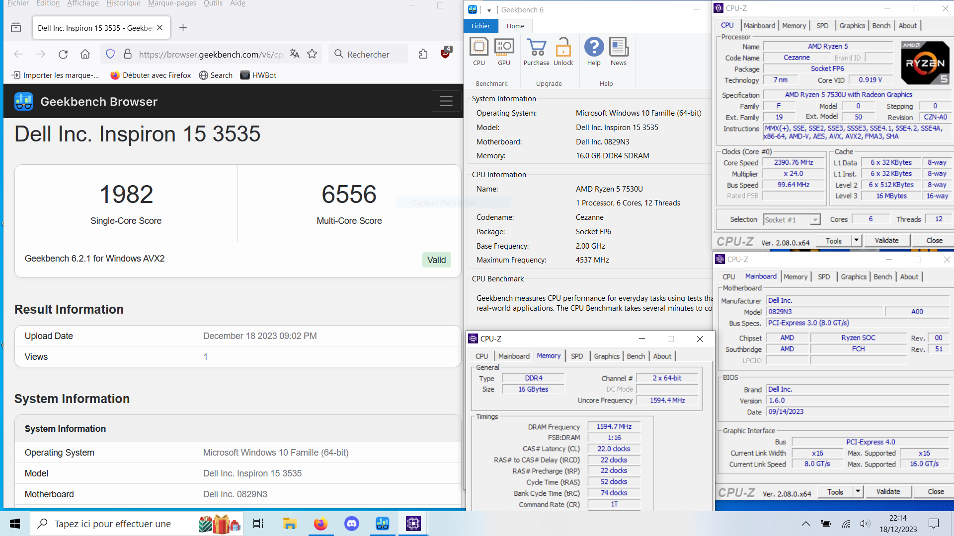Open Task View on the taskbar
This screenshot has width=954, height=536.
(258, 524)
